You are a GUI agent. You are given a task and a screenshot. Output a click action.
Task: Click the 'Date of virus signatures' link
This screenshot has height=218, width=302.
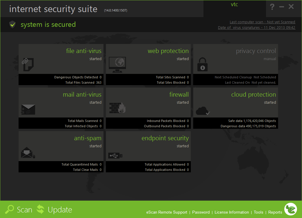256,28
